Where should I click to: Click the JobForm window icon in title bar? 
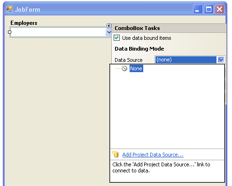click(x=9, y=9)
